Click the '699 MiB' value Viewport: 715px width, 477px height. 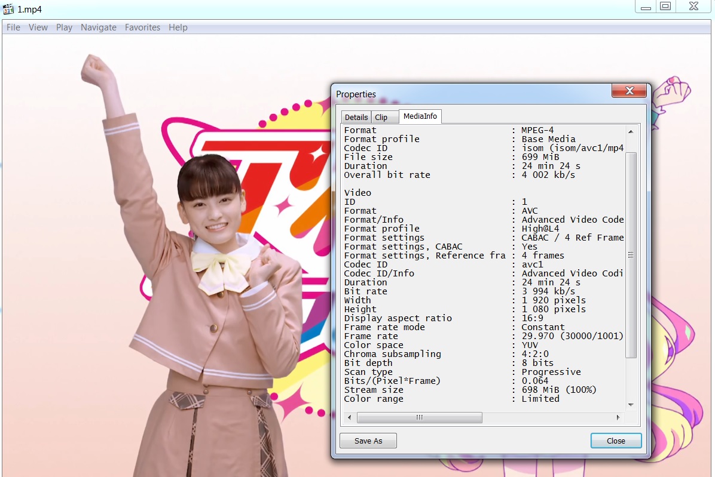coord(540,157)
